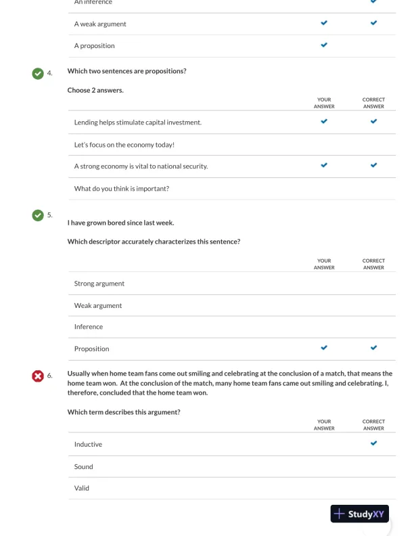Select the 'What do you think is important?' option

(x=122, y=188)
